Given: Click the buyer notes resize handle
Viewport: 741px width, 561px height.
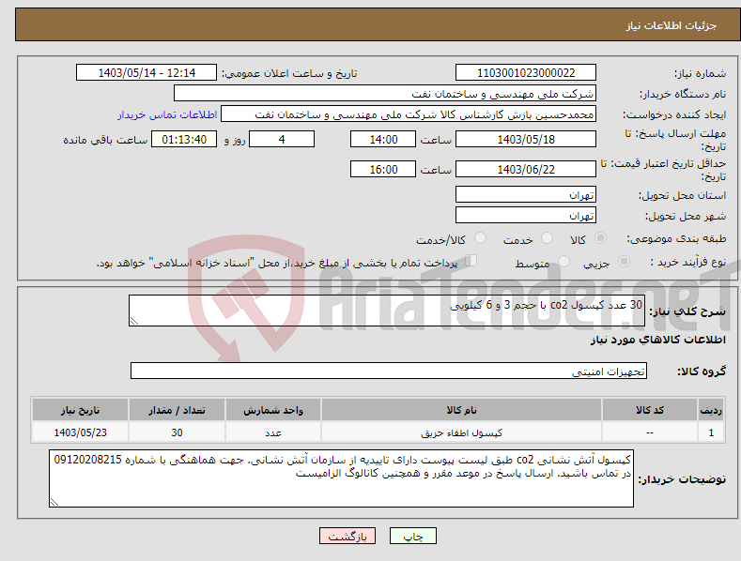Looking at the screenshot, I should 54,502.
